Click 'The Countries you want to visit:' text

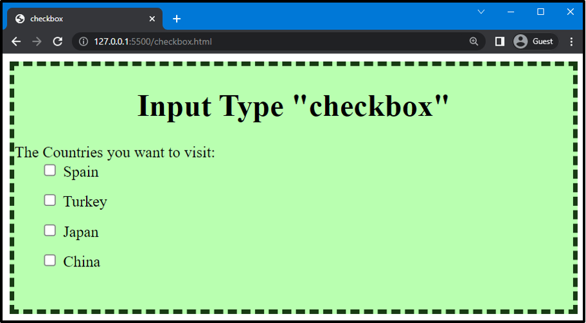click(x=115, y=152)
